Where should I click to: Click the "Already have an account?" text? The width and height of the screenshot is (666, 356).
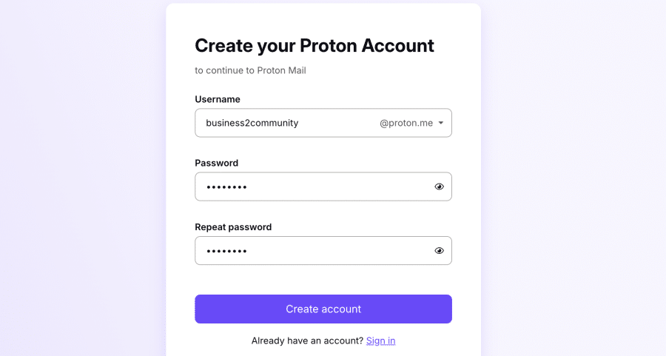[307, 340]
